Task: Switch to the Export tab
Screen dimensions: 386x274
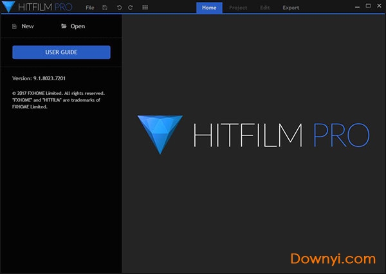Action: [291, 8]
